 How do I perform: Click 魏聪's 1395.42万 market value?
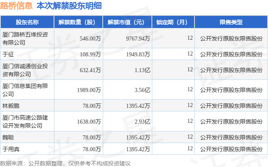[138, 137]
